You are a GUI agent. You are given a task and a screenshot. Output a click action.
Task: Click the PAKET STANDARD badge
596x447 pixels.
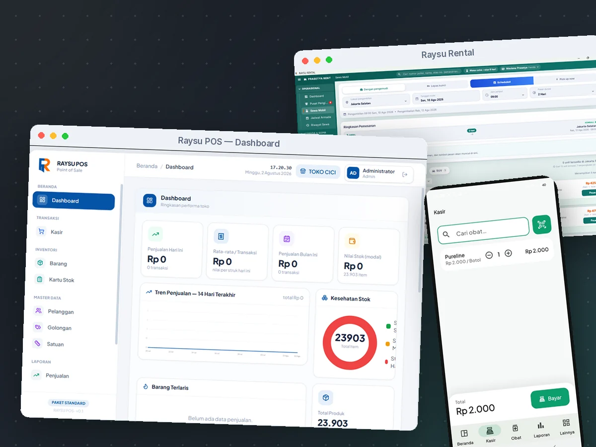click(69, 403)
